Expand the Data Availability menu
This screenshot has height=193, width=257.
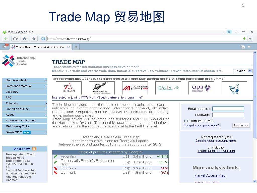pos(25,80)
